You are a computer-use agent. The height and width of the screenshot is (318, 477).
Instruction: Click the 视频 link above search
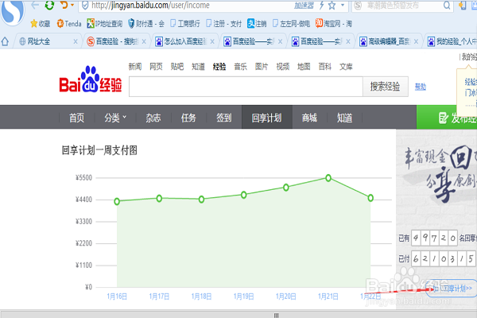(282, 66)
